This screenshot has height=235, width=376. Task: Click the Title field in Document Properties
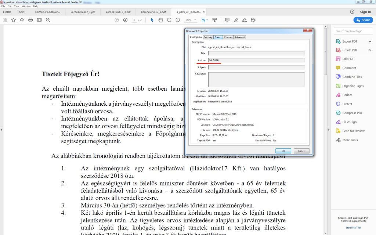click(256, 53)
